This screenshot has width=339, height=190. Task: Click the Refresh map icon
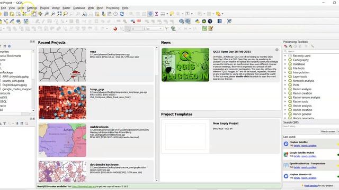122,14
